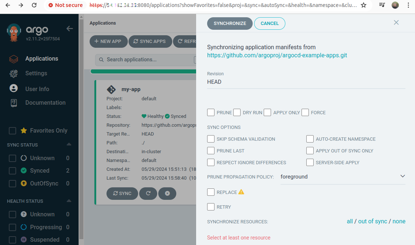Bookmark this page with the star icon
The width and height of the screenshot is (415, 245).
364,5
